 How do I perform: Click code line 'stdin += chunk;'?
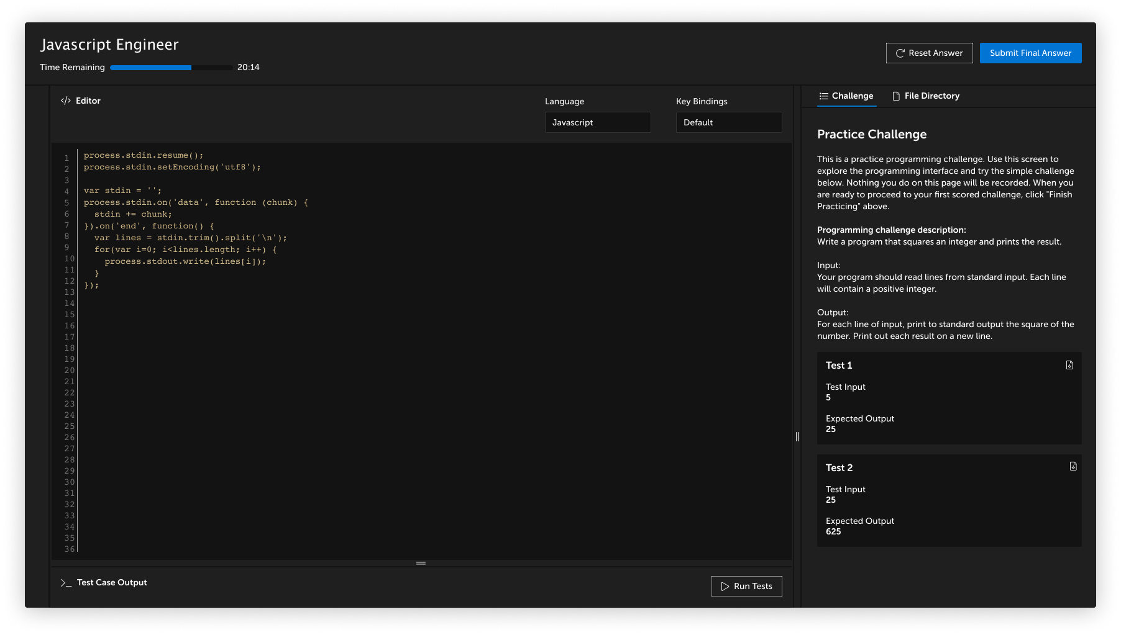[x=133, y=214]
